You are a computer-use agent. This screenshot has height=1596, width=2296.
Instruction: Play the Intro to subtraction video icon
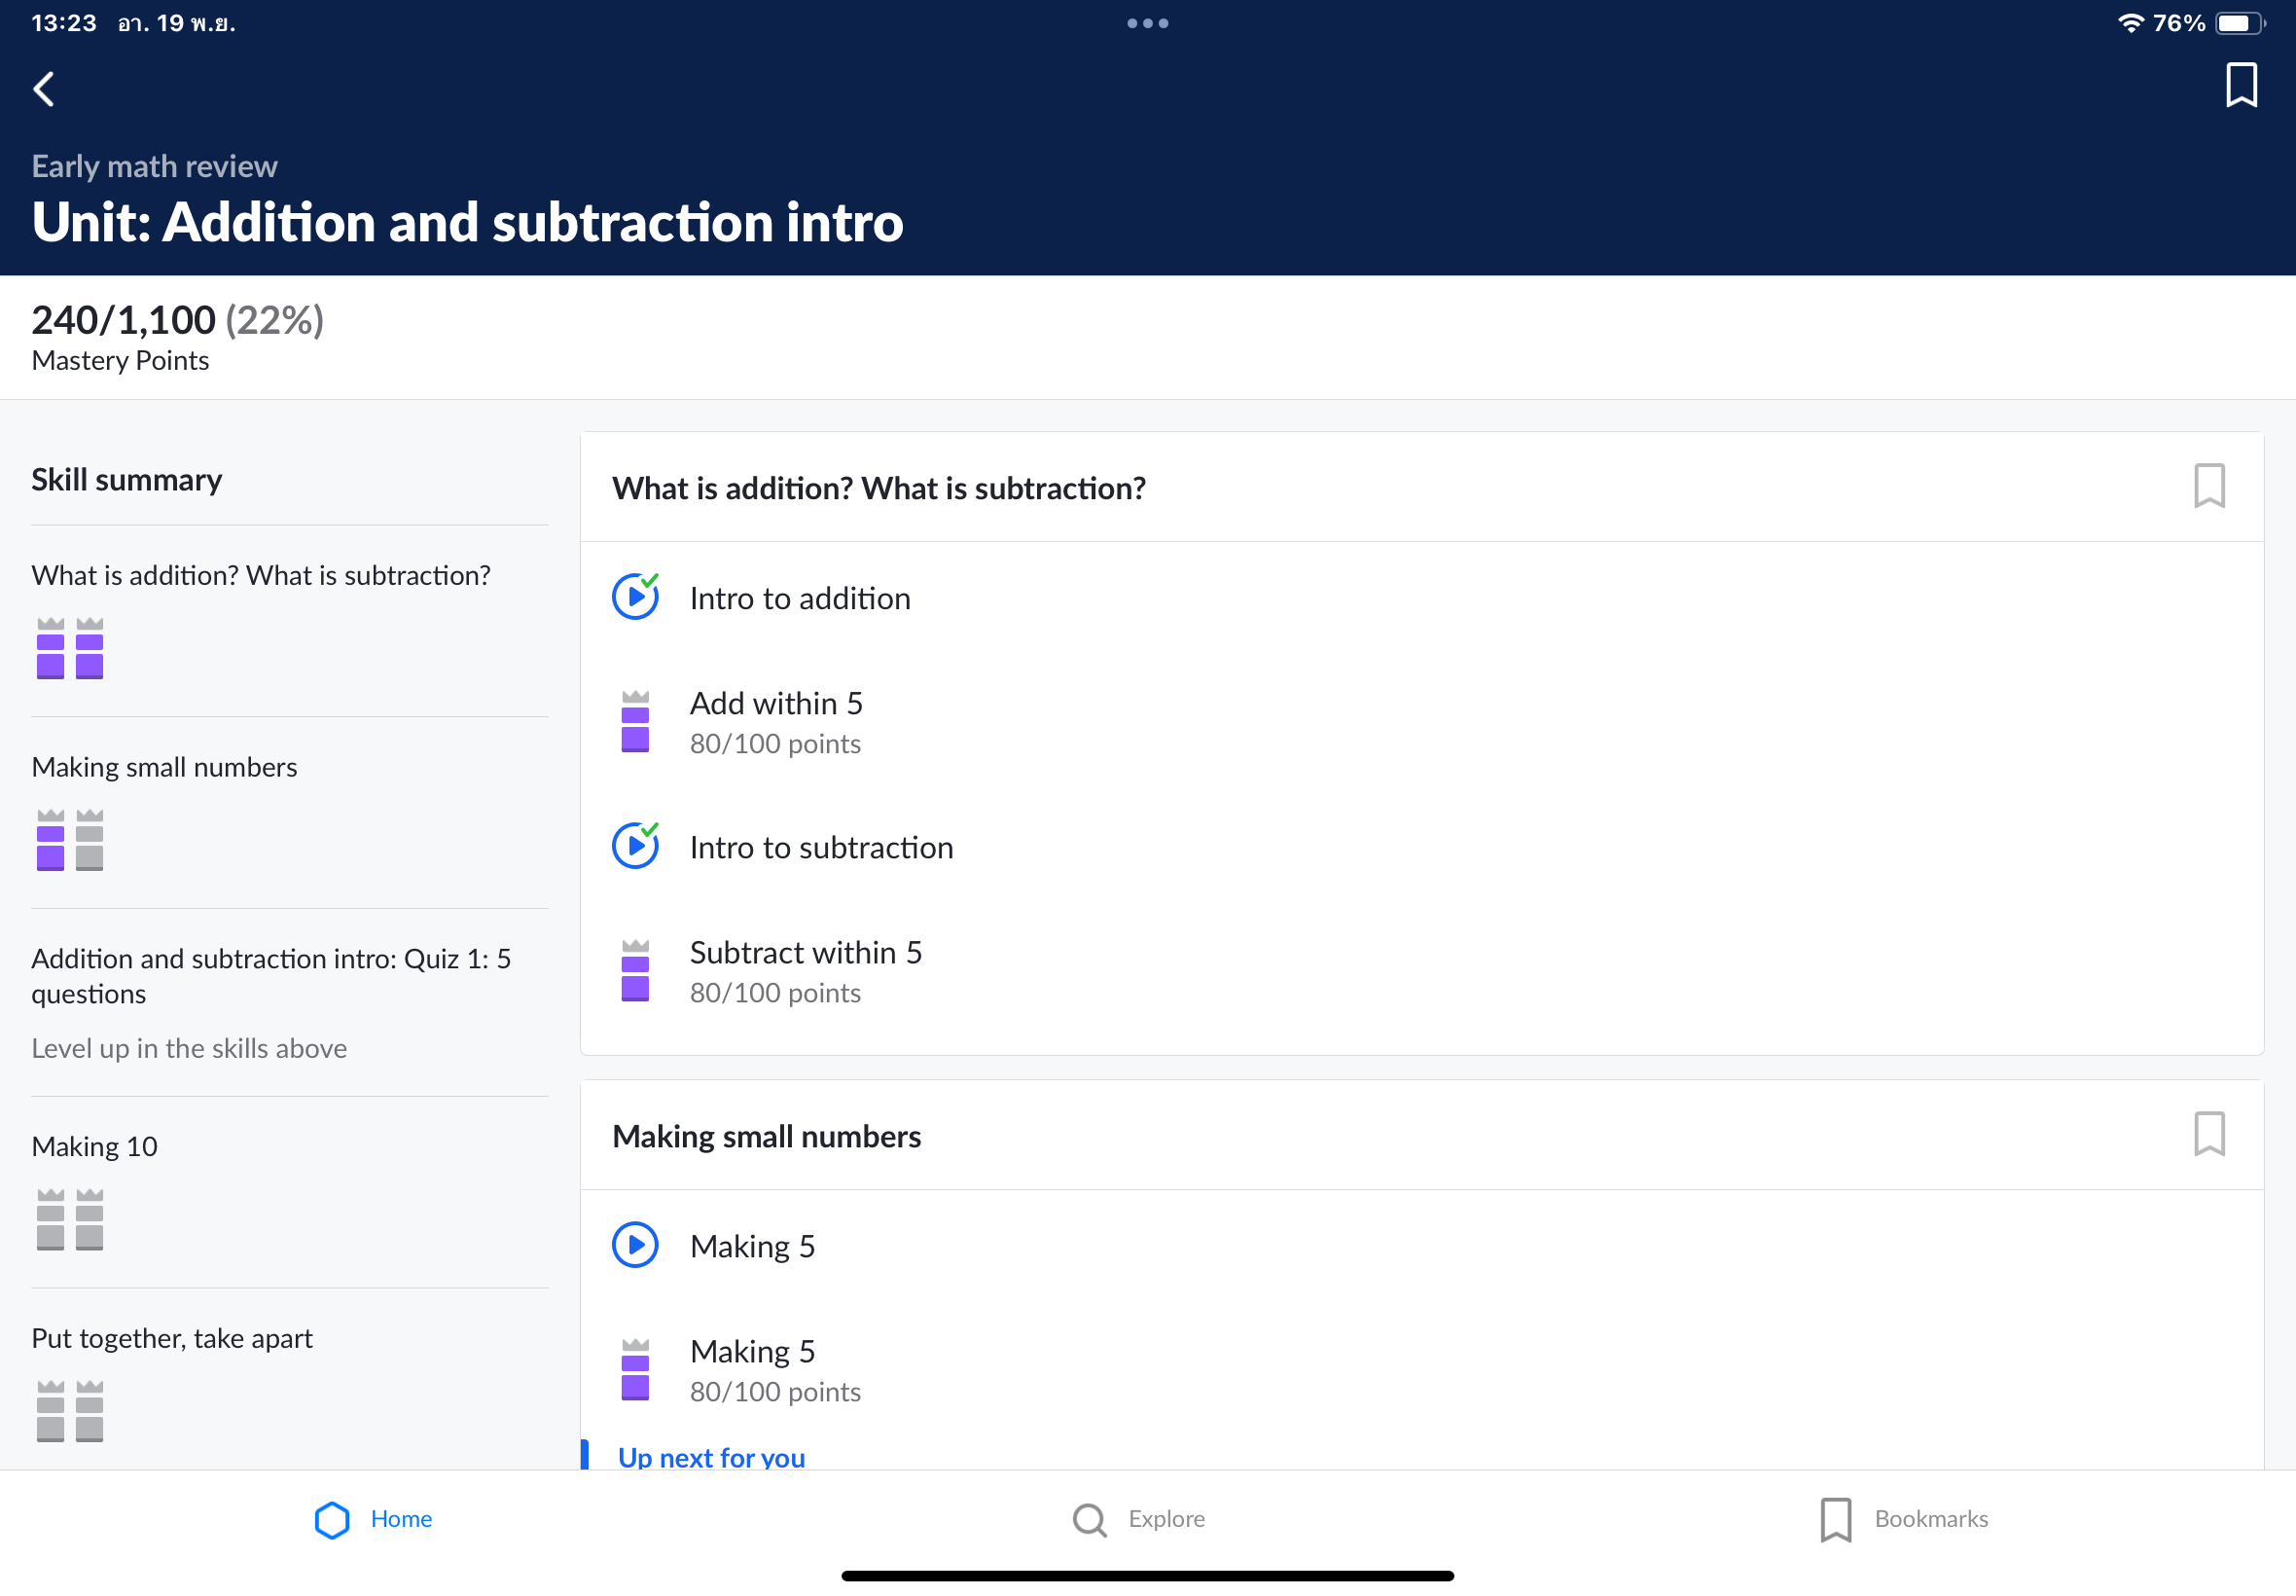click(x=635, y=846)
